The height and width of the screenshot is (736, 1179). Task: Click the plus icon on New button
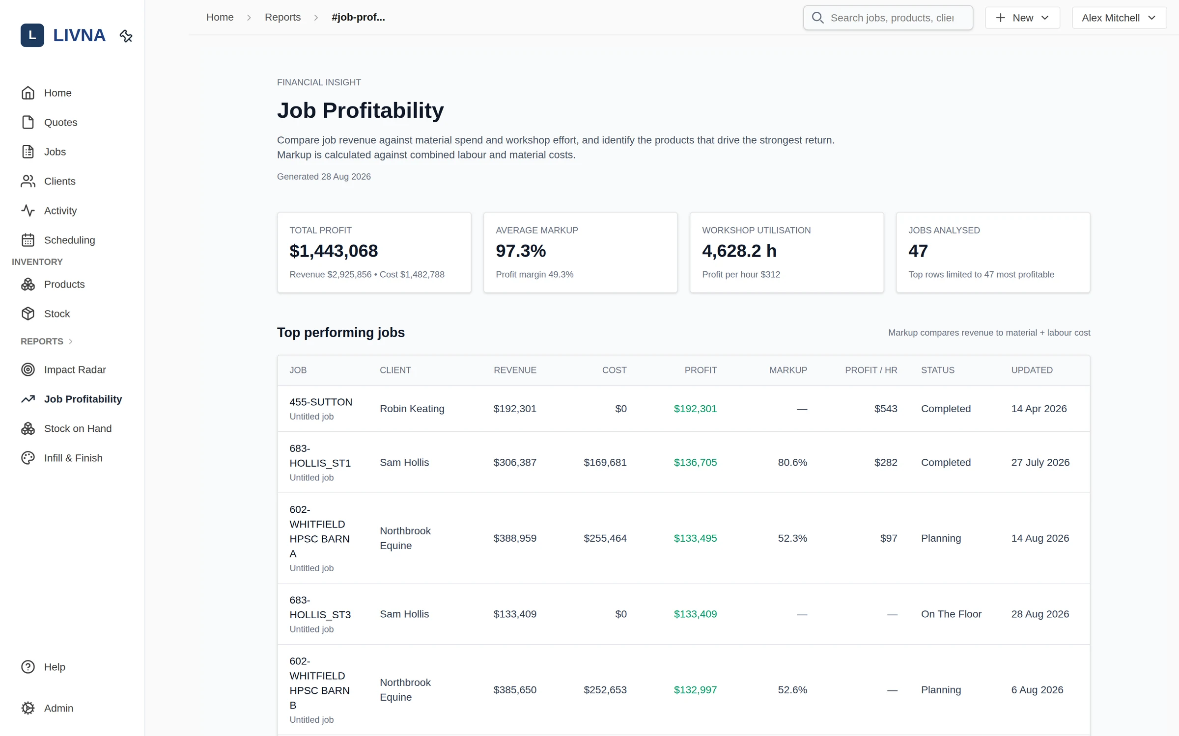pos(1001,18)
